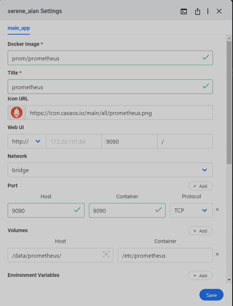Click the Web UI port 9090 field

[129, 142]
